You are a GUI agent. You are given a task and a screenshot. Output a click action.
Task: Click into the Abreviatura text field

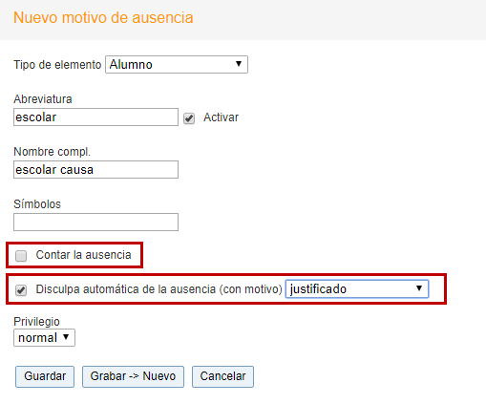click(95, 117)
